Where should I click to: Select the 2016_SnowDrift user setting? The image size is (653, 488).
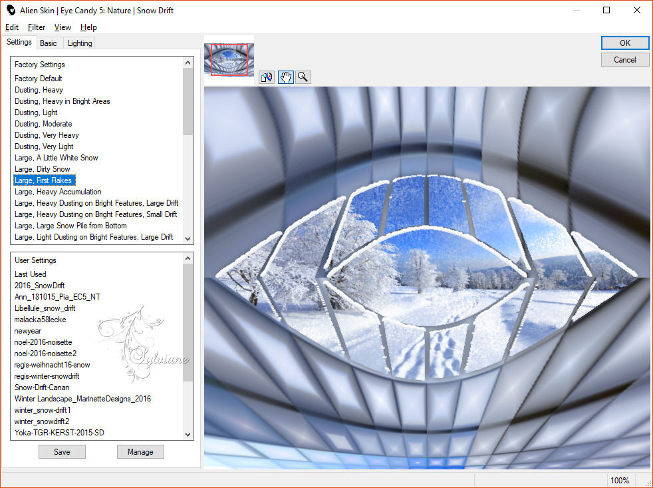click(39, 286)
